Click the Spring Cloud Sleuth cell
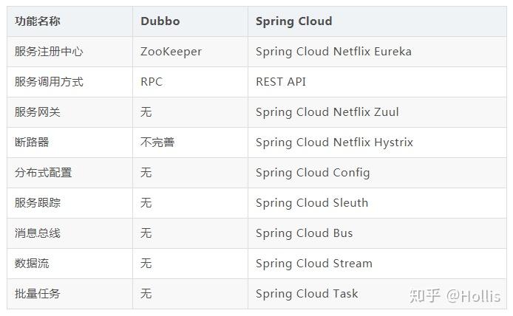The width and height of the screenshot is (513, 316). (312, 203)
